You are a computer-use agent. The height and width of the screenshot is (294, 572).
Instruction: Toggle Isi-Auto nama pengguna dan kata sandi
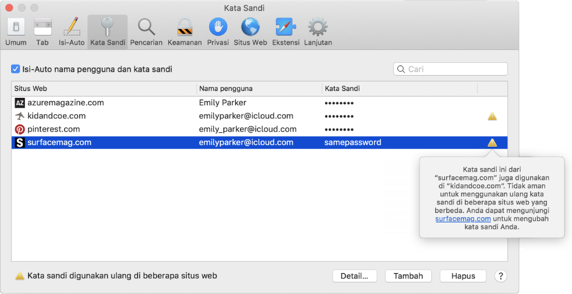tap(15, 69)
